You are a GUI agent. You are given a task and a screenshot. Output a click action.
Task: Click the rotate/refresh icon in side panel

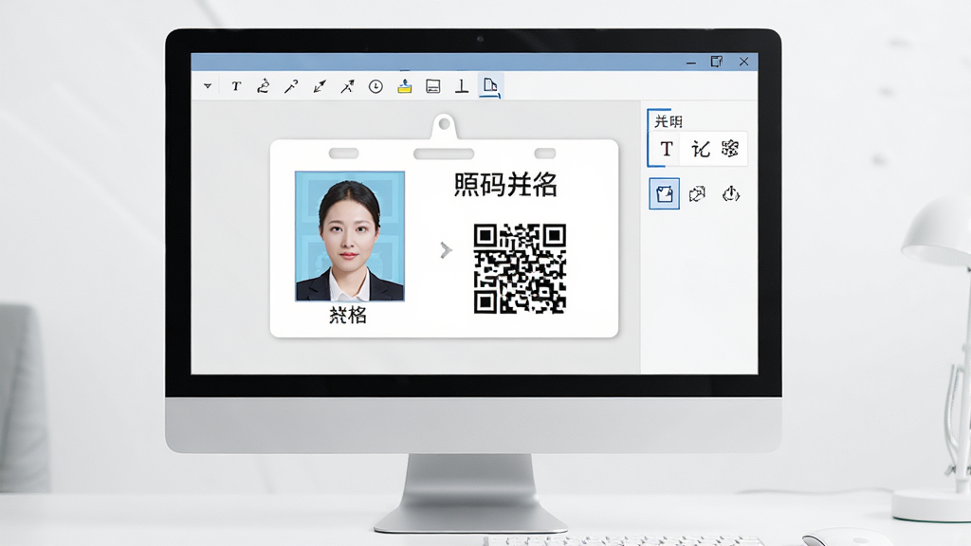pos(697,193)
